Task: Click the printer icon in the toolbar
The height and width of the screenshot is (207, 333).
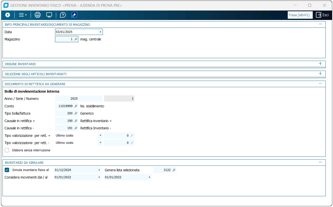Action: [38, 15]
